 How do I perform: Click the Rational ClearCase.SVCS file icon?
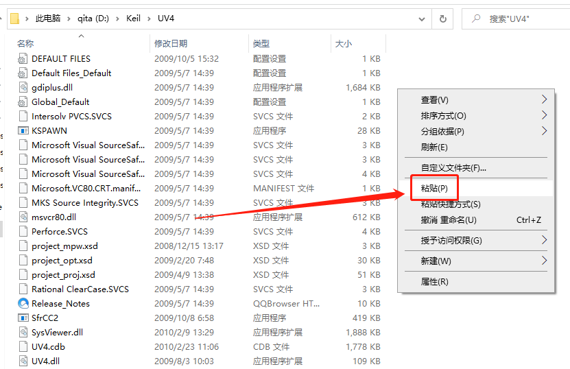(x=23, y=289)
